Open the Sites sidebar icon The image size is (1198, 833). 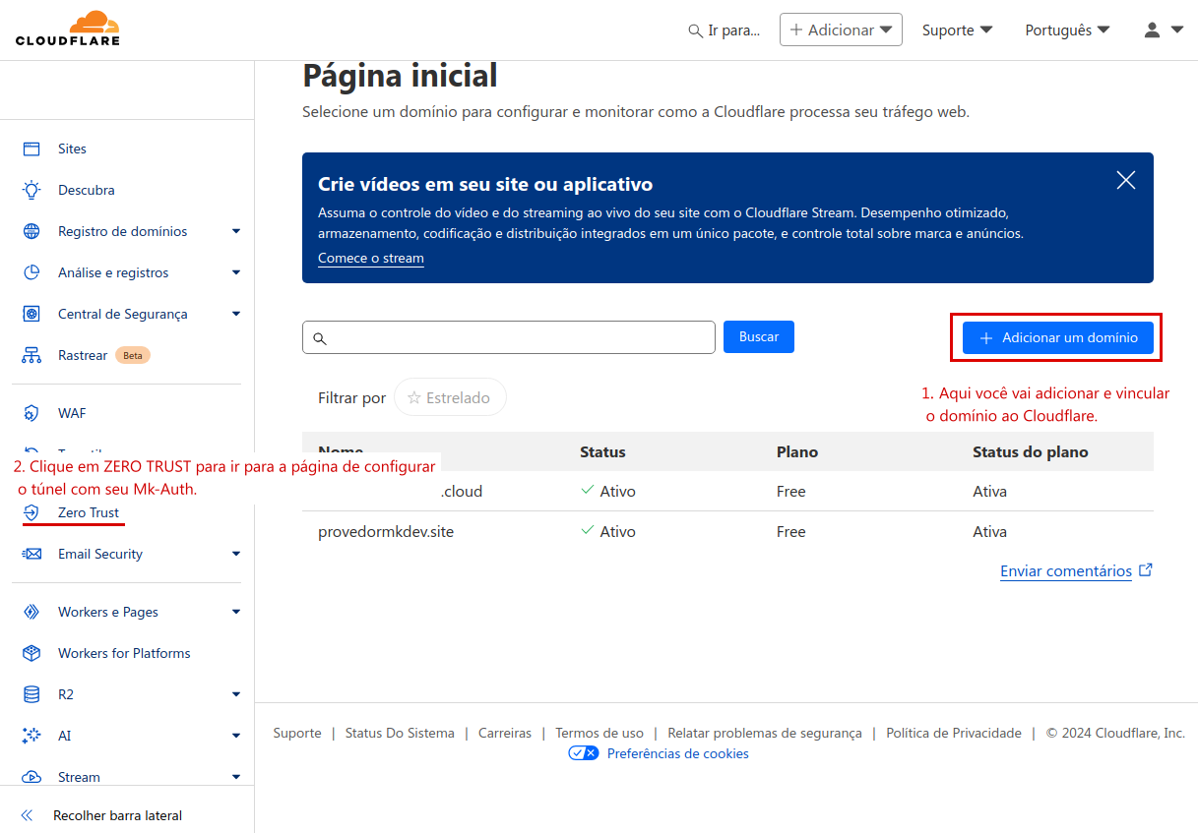32,149
